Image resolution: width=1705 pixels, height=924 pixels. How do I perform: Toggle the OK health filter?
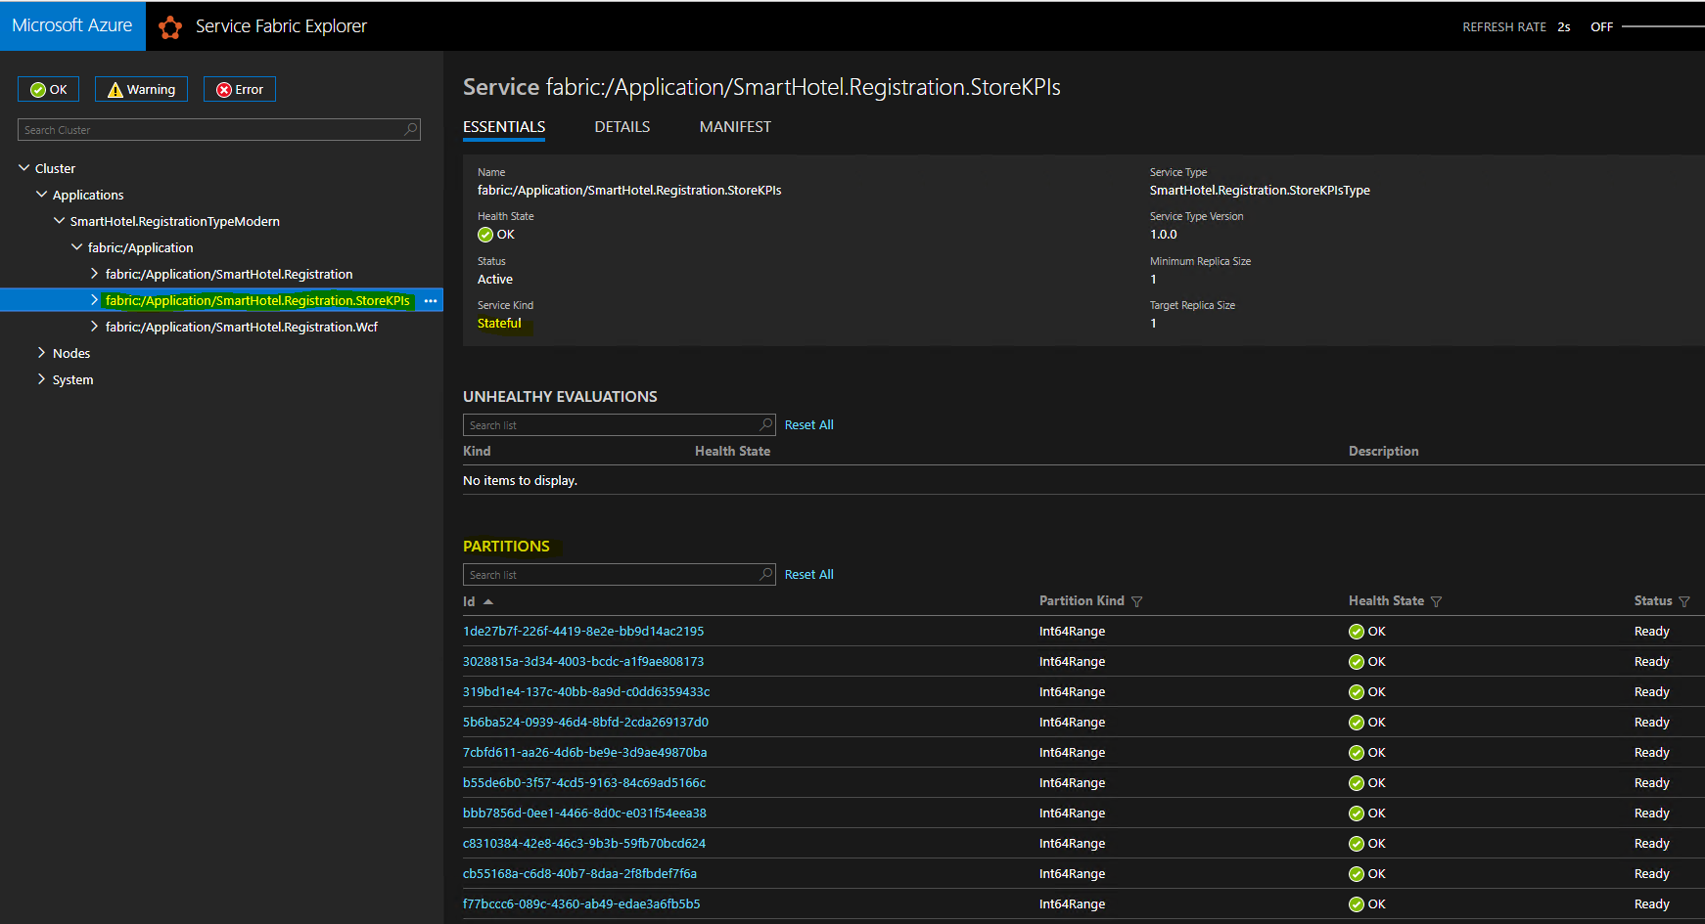48,89
